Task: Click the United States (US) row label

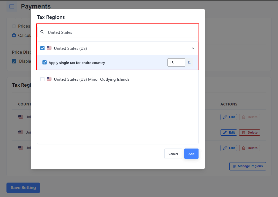Action: point(70,48)
